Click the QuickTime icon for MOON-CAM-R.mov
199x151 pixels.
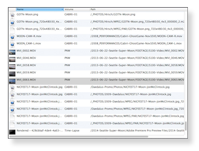[x=12, y=37]
